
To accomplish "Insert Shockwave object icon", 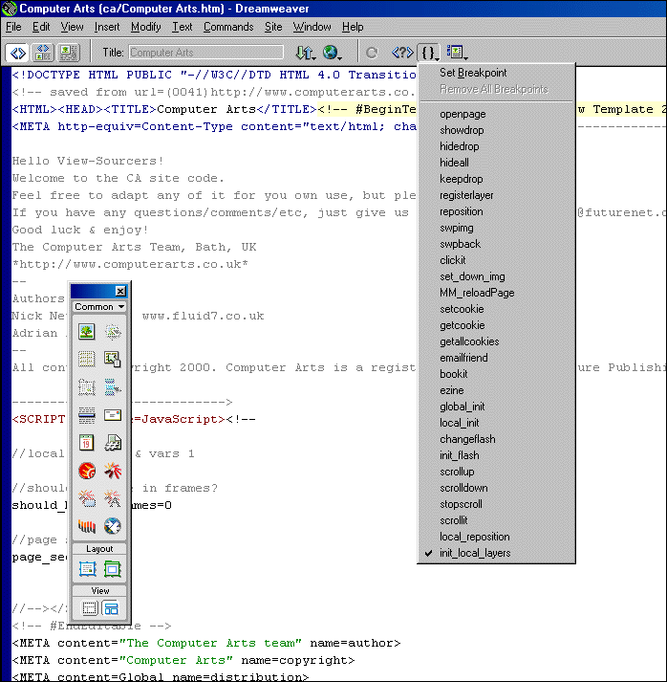I will 86,526.
